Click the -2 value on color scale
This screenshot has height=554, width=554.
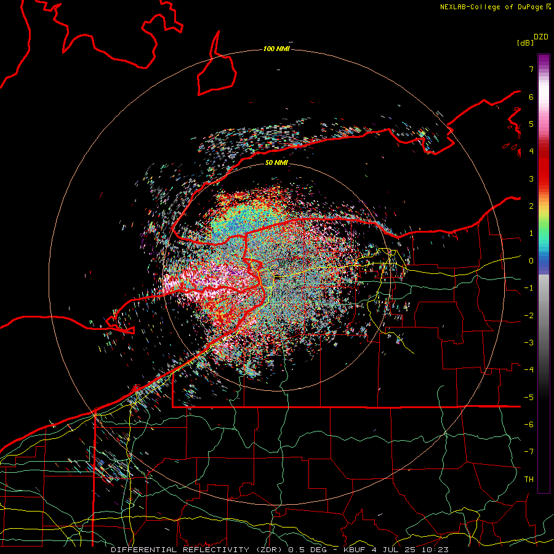[x=529, y=316]
